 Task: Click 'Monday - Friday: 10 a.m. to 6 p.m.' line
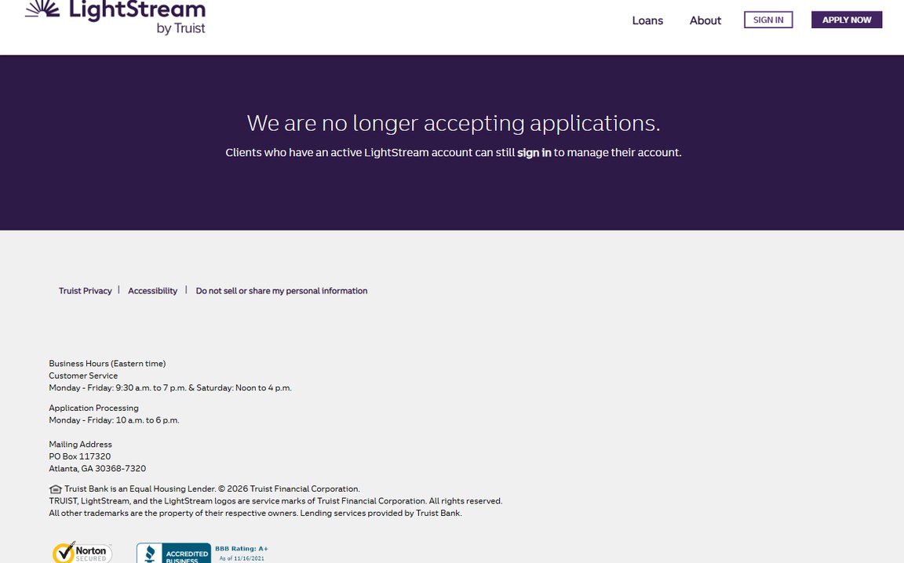(x=114, y=420)
